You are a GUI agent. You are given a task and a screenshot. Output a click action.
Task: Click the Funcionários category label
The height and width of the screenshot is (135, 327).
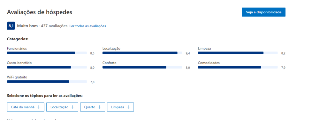pyautogui.click(x=17, y=48)
